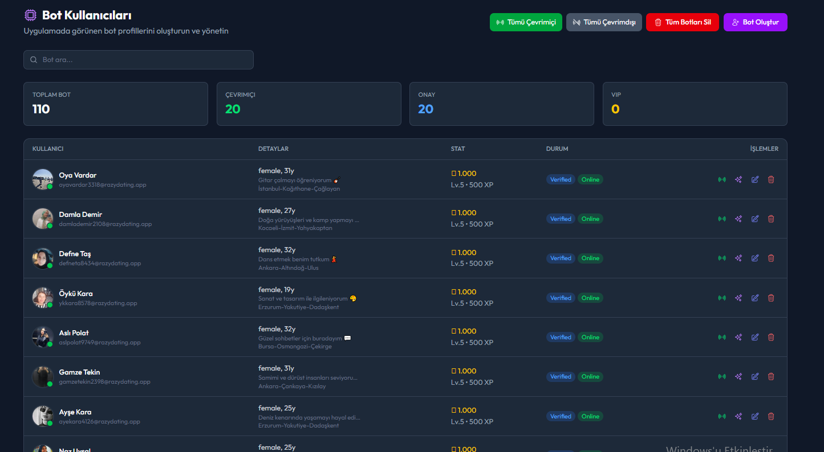Click the sparkle icon in Oya Vardar's row
Viewport: 824px width, 452px height.
pos(738,179)
